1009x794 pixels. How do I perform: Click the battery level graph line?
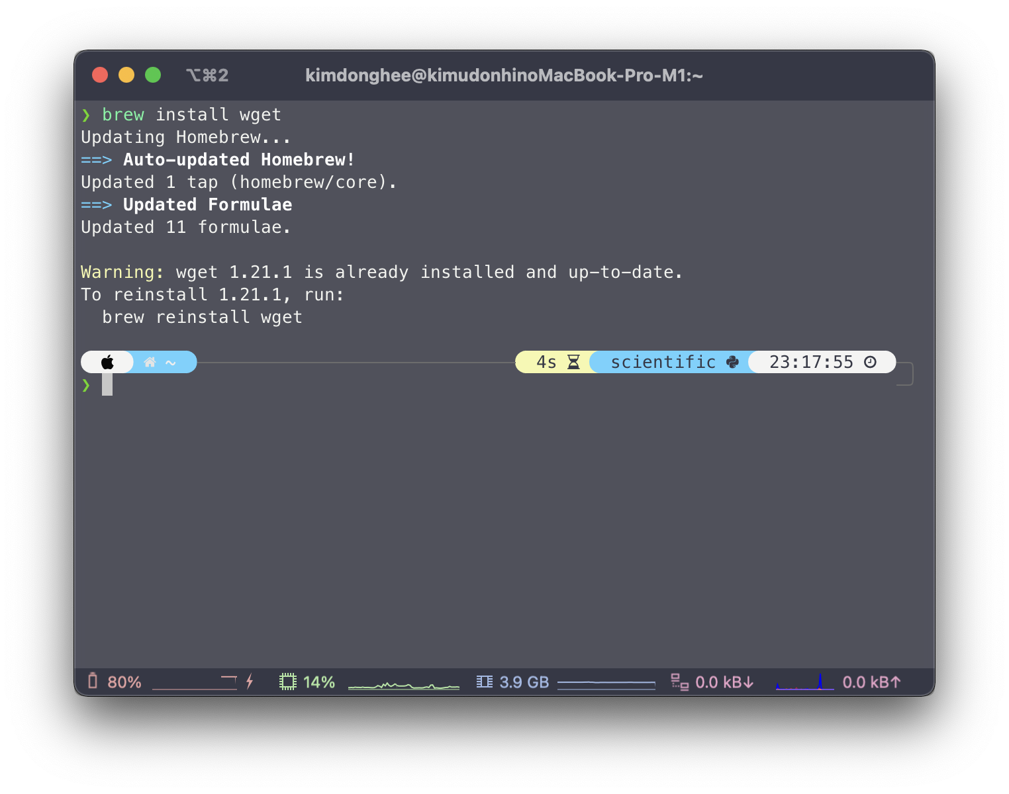click(x=195, y=684)
